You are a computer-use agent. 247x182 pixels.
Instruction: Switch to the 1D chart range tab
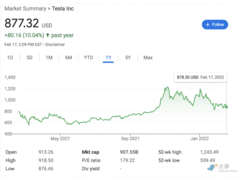(x=10, y=58)
